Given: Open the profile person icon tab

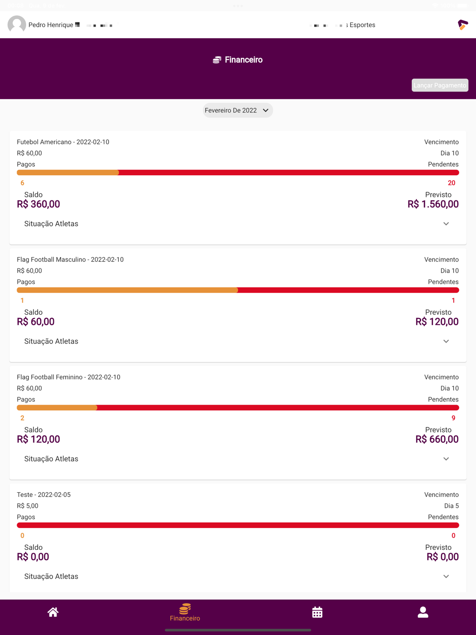Looking at the screenshot, I should [423, 612].
